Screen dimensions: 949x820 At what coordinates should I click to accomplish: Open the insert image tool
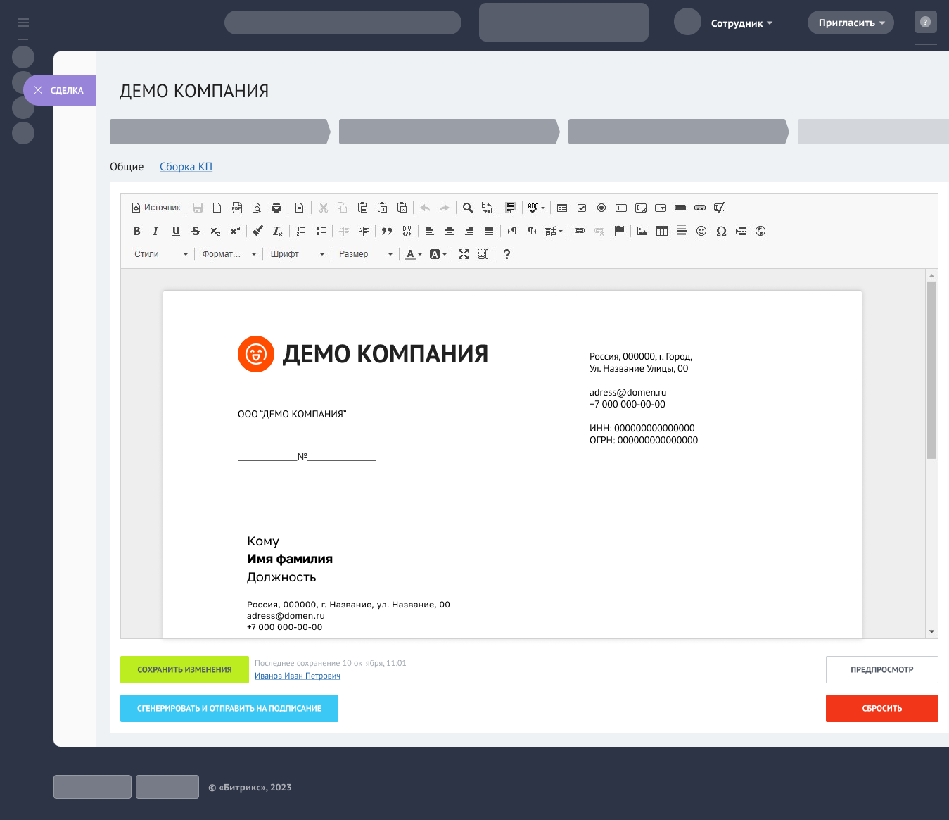[642, 231]
